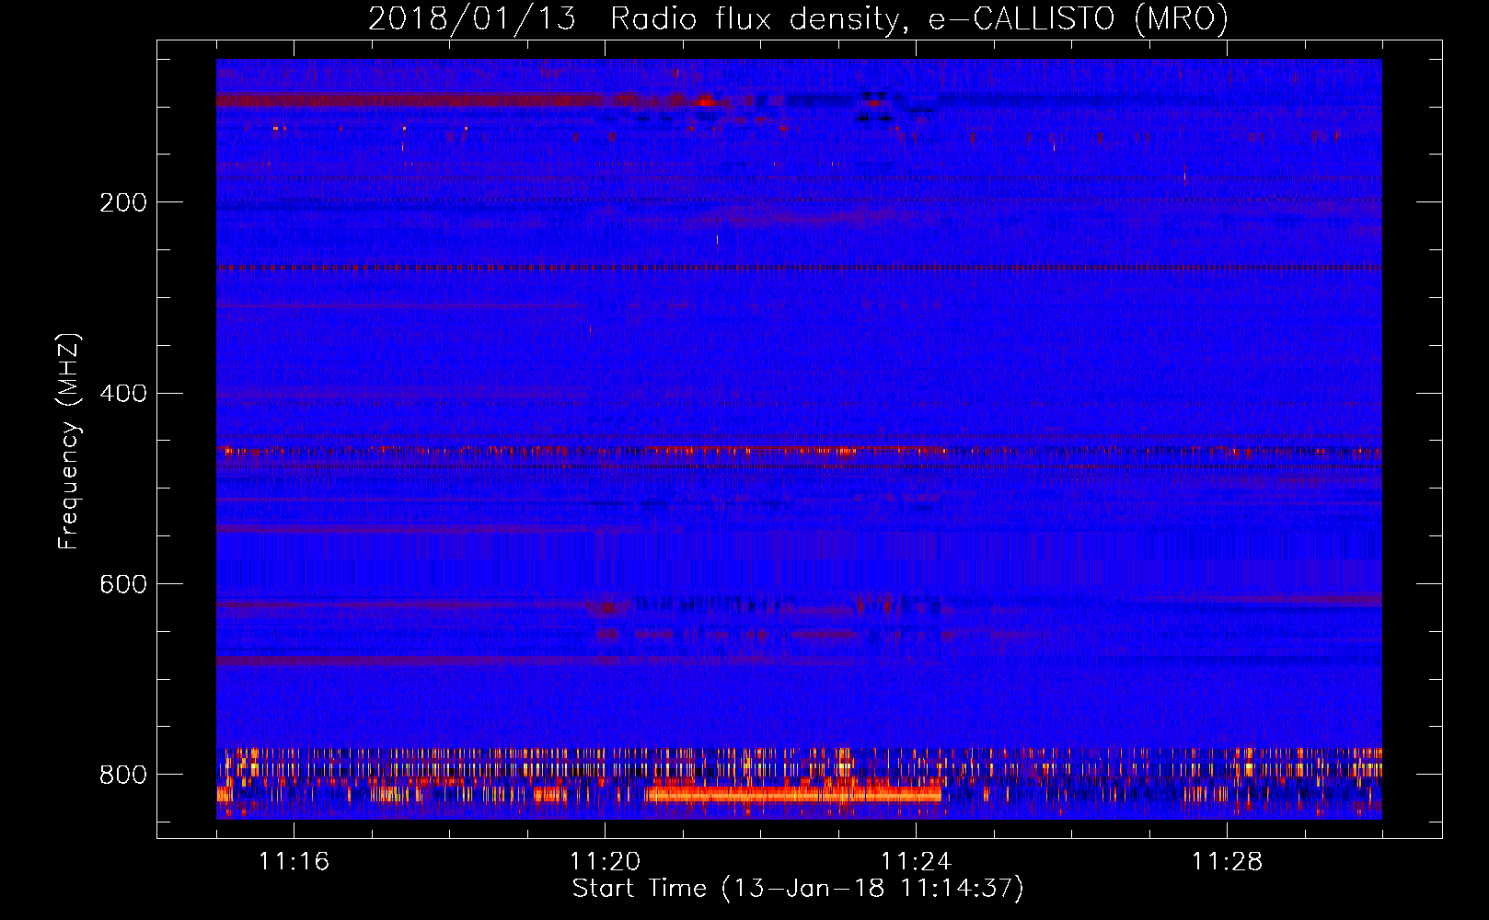Click the 600 frequency tick label
The width and height of the screenshot is (1489, 920).
(x=123, y=584)
